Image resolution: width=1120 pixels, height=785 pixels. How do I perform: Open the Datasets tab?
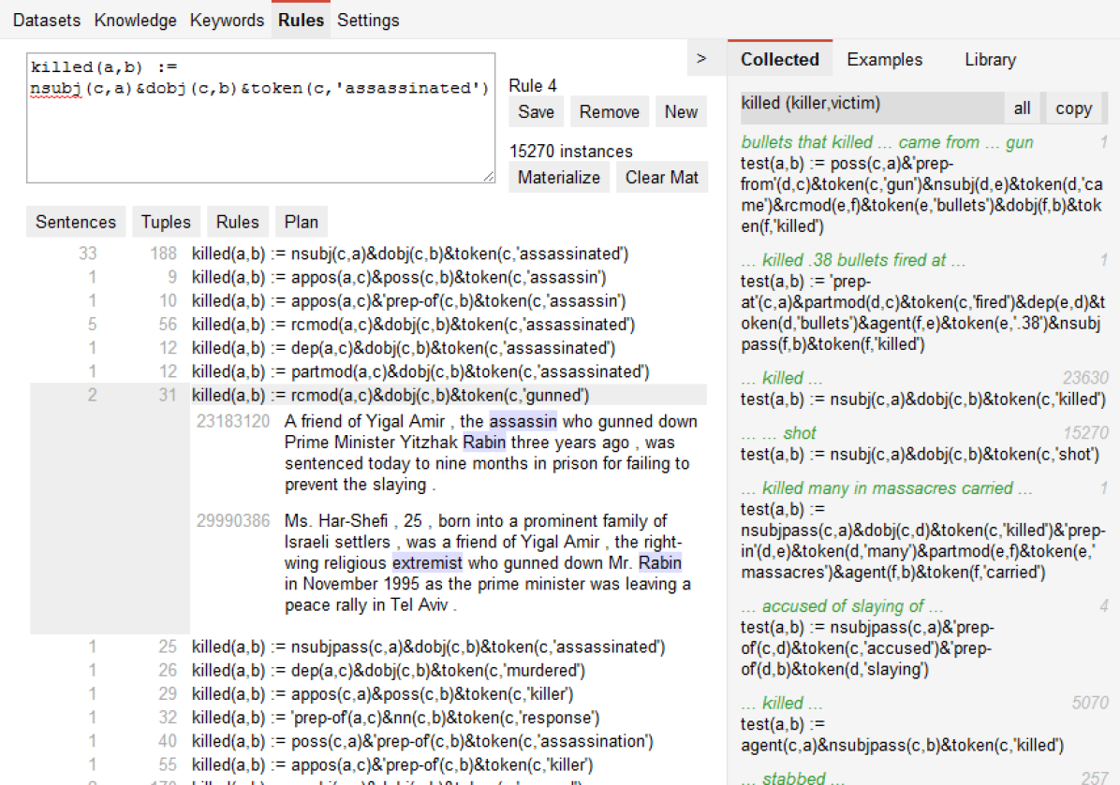pos(47,20)
